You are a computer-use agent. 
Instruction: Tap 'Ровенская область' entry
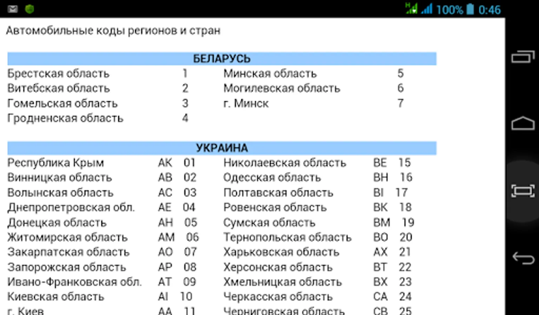coord(275,208)
